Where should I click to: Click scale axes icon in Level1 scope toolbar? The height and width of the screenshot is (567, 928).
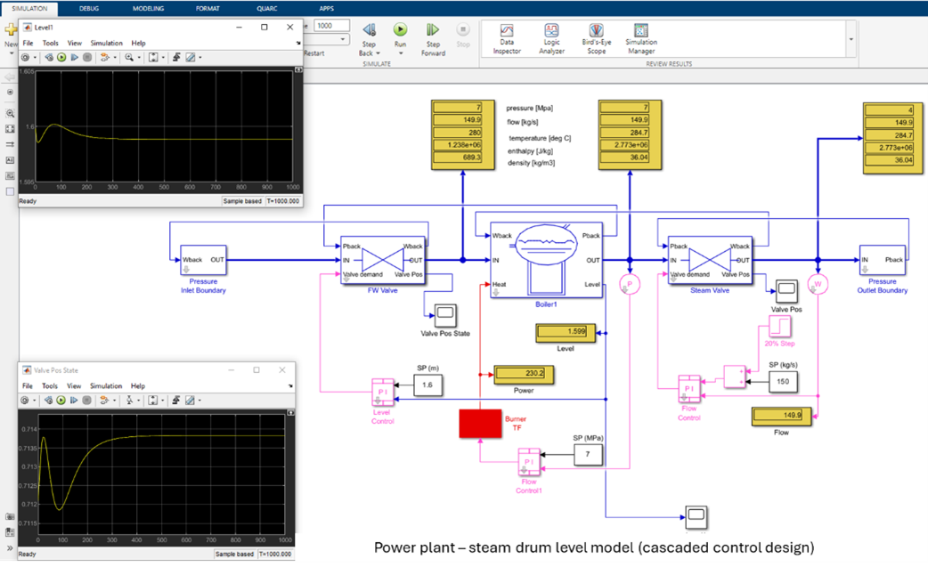coord(153,57)
